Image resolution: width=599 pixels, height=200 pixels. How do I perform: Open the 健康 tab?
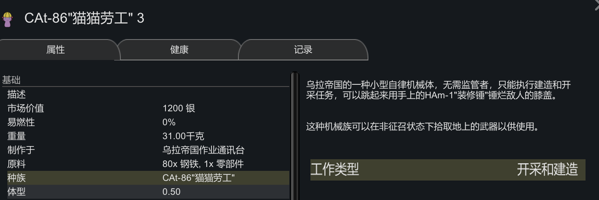[x=179, y=50]
